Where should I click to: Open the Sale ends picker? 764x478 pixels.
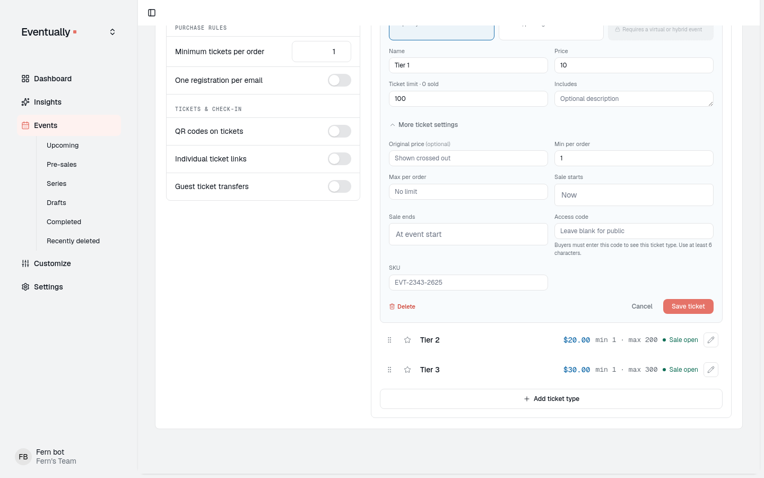(x=468, y=234)
